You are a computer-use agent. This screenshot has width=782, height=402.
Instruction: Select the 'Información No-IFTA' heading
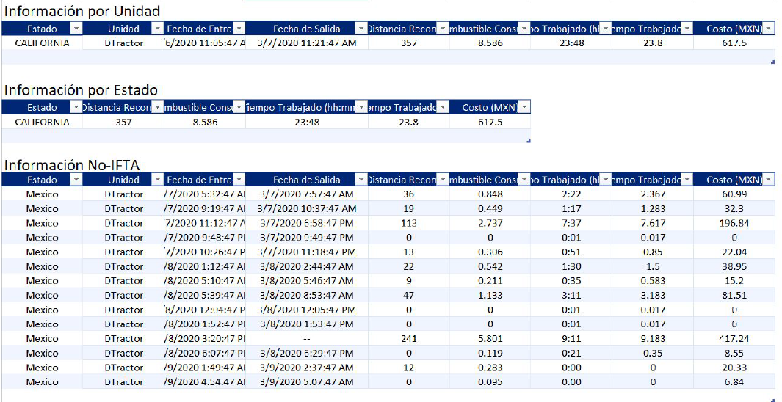pyautogui.click(x=71, y=164)
